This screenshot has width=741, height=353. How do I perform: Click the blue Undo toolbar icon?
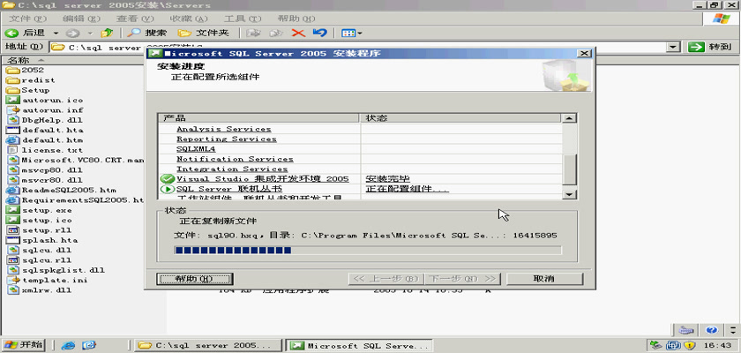pyautogui.click(x=320, y=33)
